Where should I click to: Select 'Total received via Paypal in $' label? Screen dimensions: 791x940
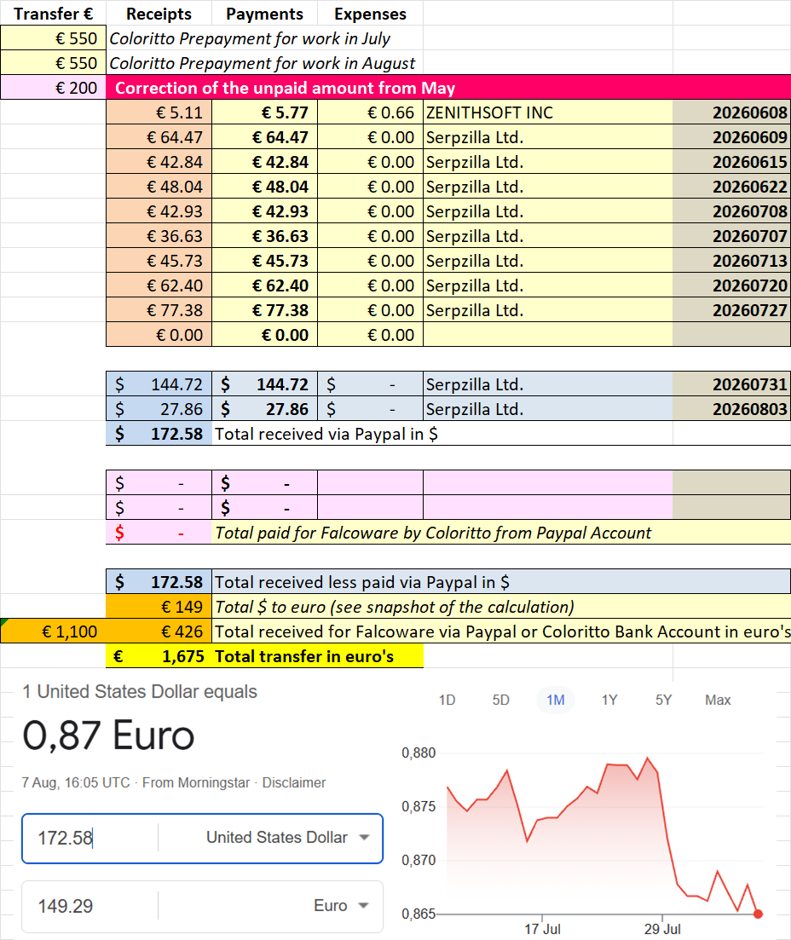click(326, 434)
